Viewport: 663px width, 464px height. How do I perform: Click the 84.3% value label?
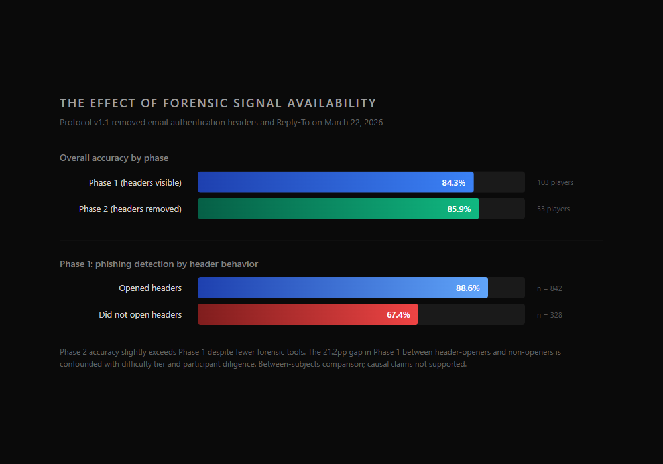click(x=453, y=182)
